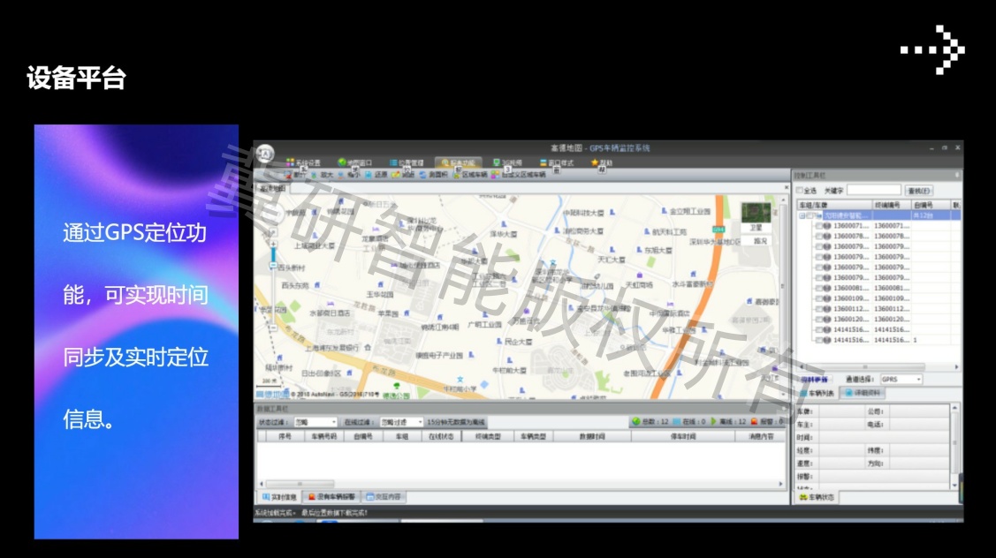Image resolution: width=996 pixels, height=558 pixels.
Task: Click the red 报警 alarm icon
Action: (x=754, y=421)
